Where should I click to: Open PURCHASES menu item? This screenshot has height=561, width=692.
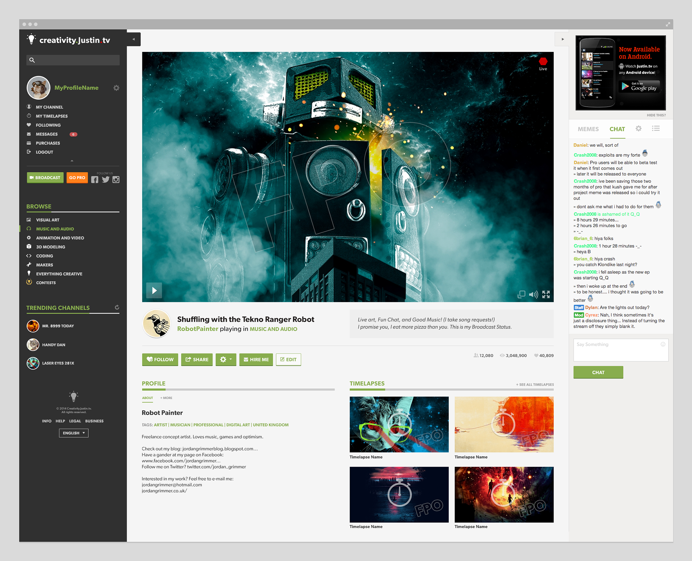coord(48,143)
